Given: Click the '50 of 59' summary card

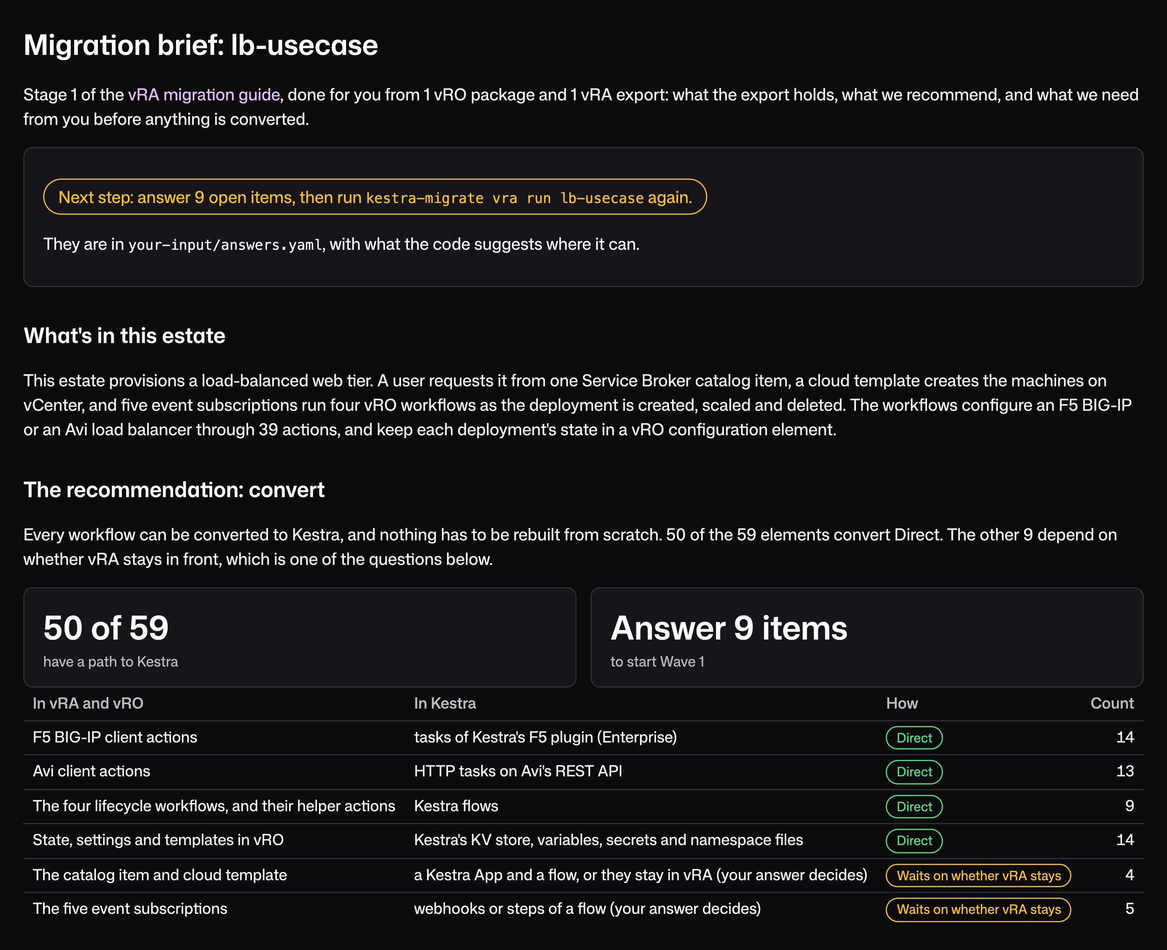Looking at the screenshot, I should [x=300, y=637].
